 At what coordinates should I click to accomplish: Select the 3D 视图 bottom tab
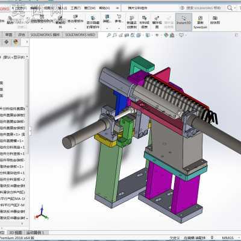click(16, 233)
